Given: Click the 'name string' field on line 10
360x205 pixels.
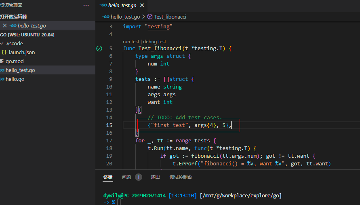Looking at the screenshot, I should click(165, 87).
